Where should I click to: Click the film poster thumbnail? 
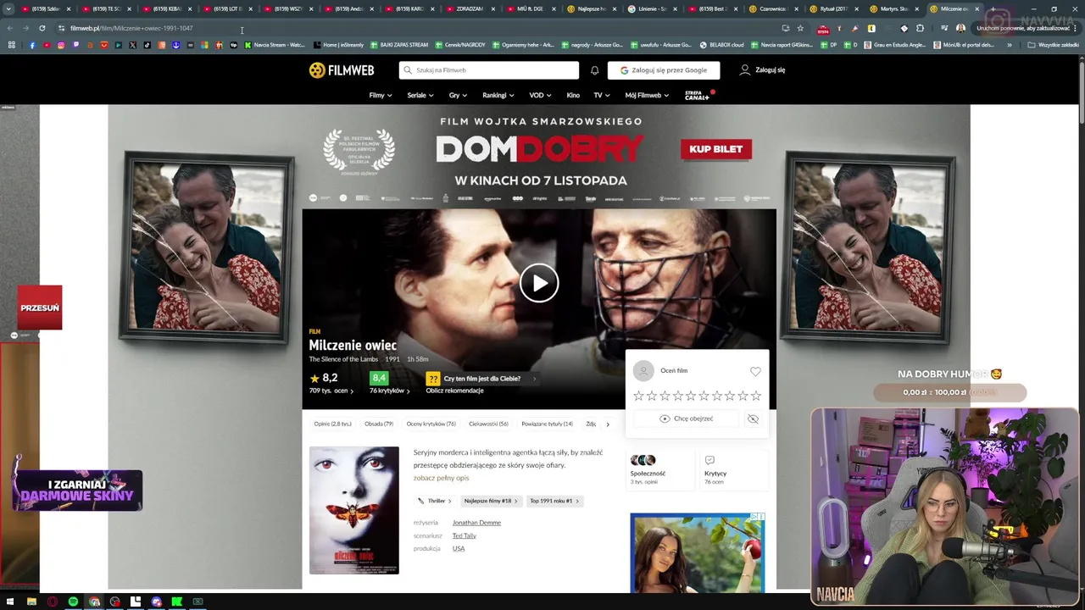[x=353, y=510]
